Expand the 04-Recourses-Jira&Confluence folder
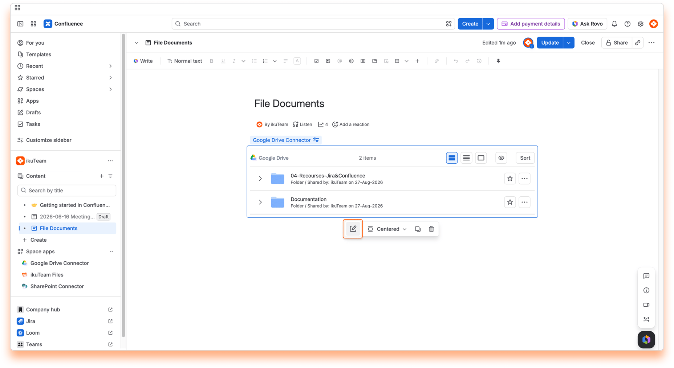The height and width of the screenshot is (368, 674). pyautogui.click(x=260, y=179)
